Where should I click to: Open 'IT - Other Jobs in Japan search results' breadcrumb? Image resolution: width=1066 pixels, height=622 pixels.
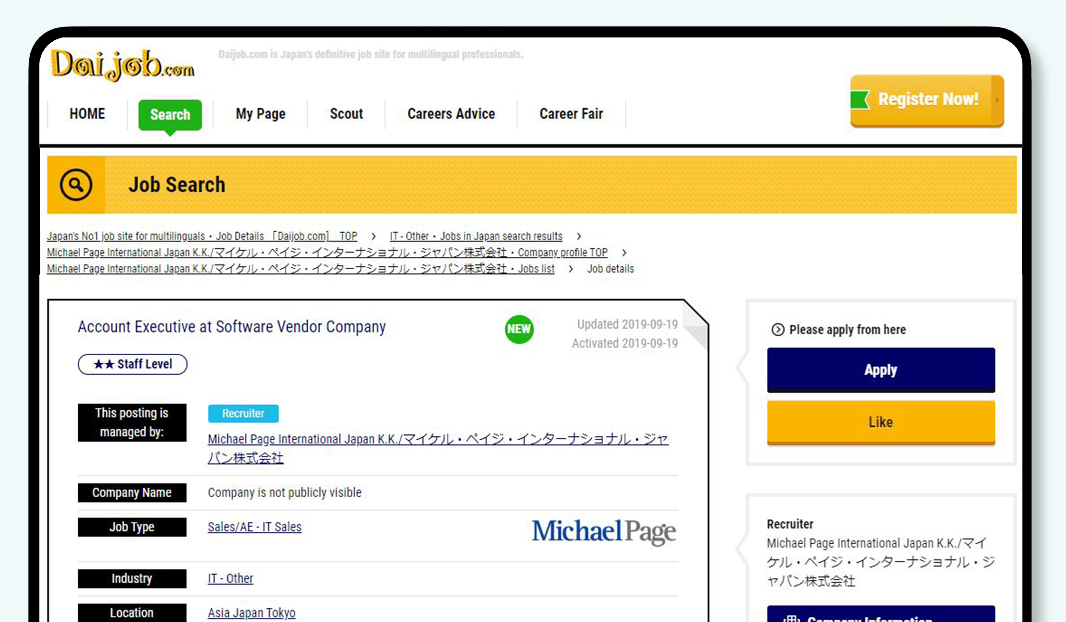(476, 236)
